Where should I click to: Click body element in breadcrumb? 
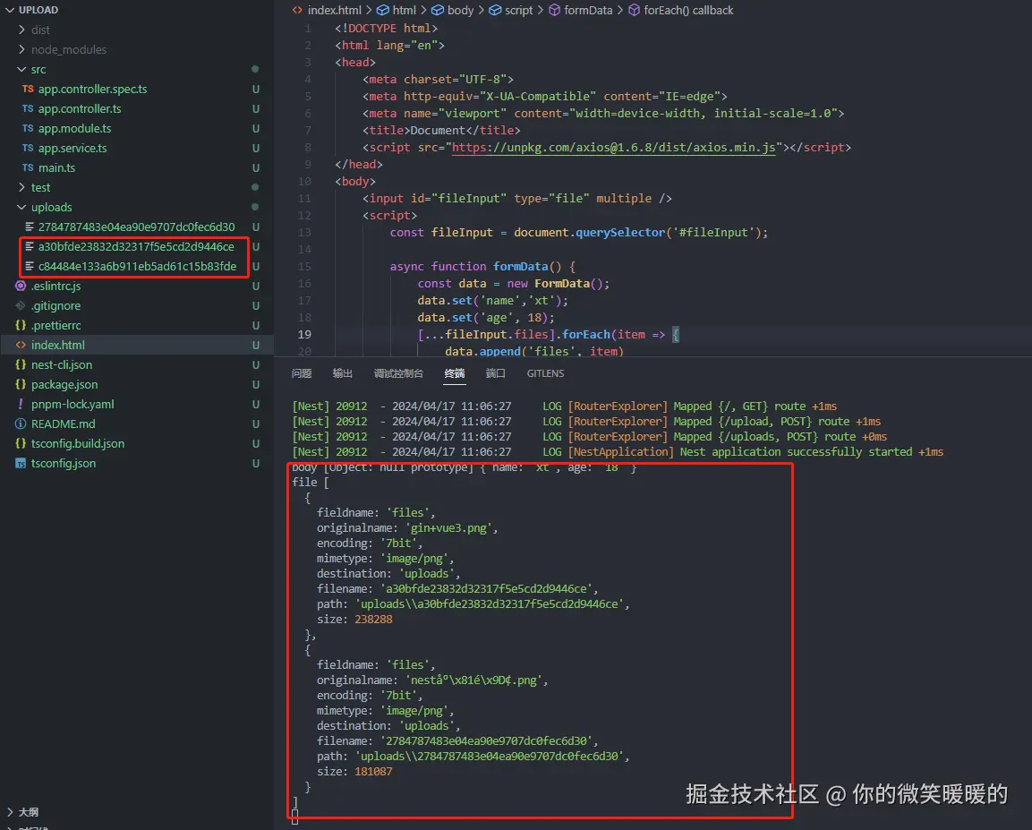coord(460,10)
